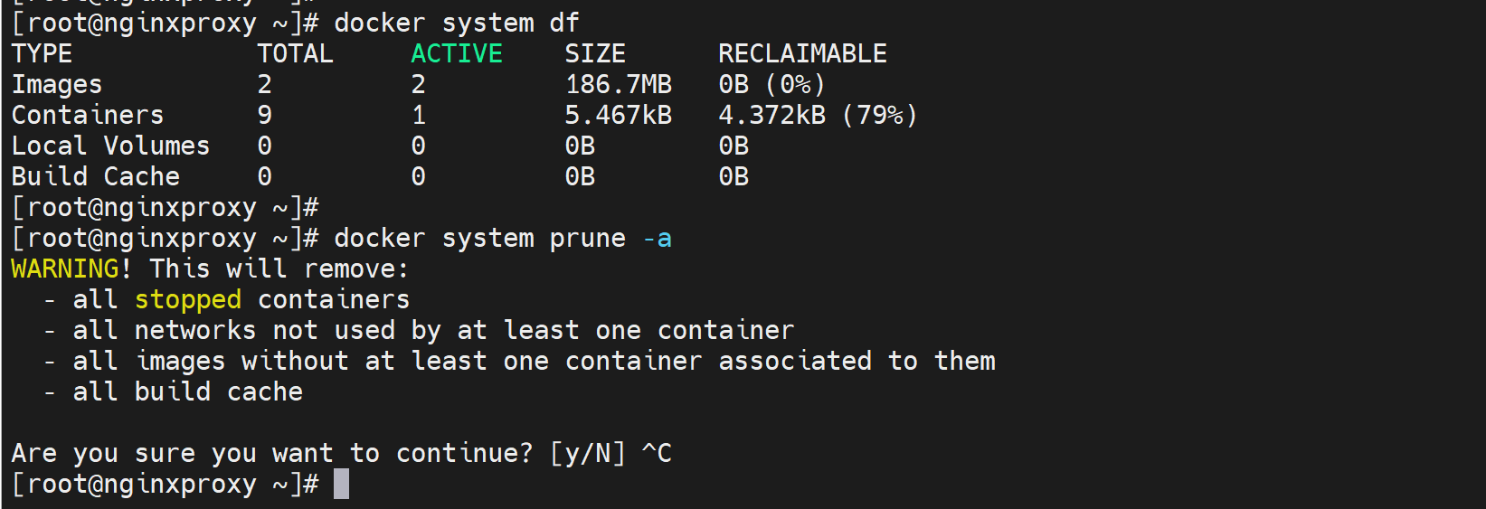Click the 186.7MB images size value
The height and width of the screenshot is (509, 1486).
coord(618,84)
